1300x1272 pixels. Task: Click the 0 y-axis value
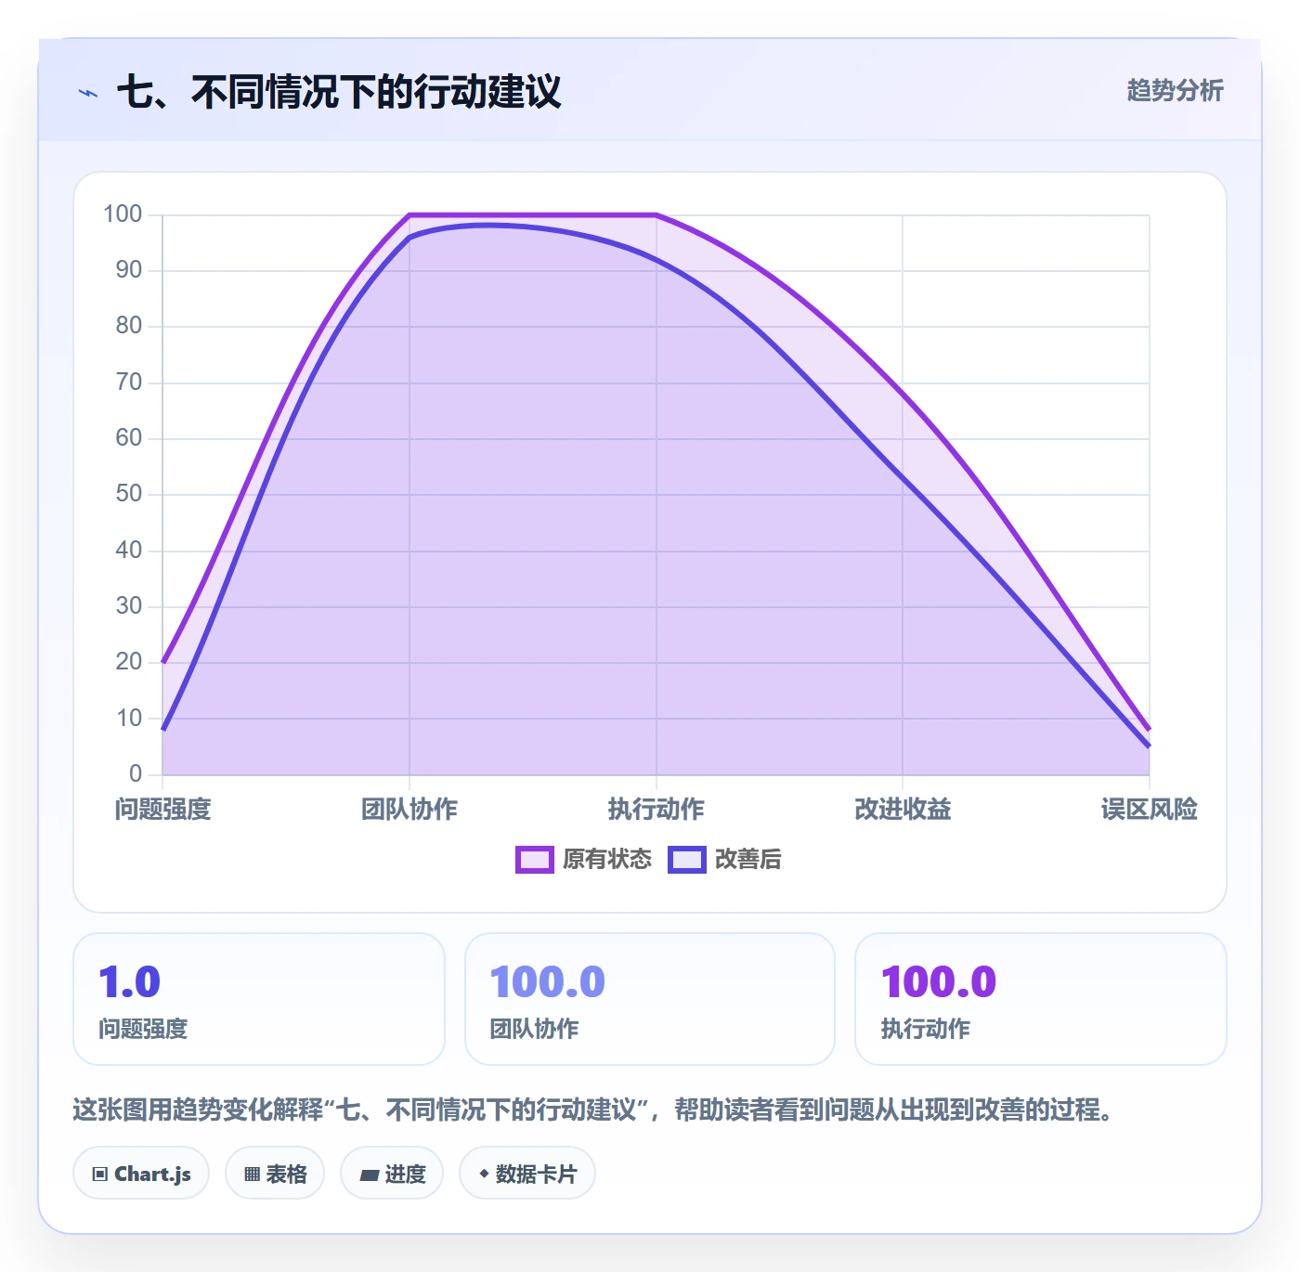pyautogui.click(x=136, y=773)
